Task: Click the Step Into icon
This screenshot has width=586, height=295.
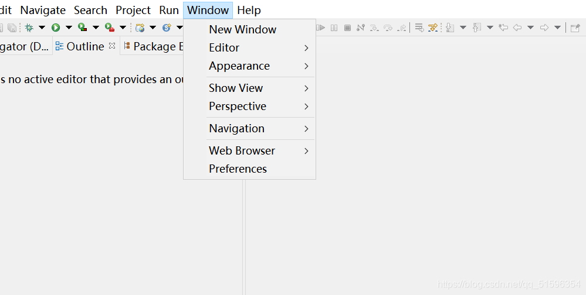Action: (x=374, y=28)
